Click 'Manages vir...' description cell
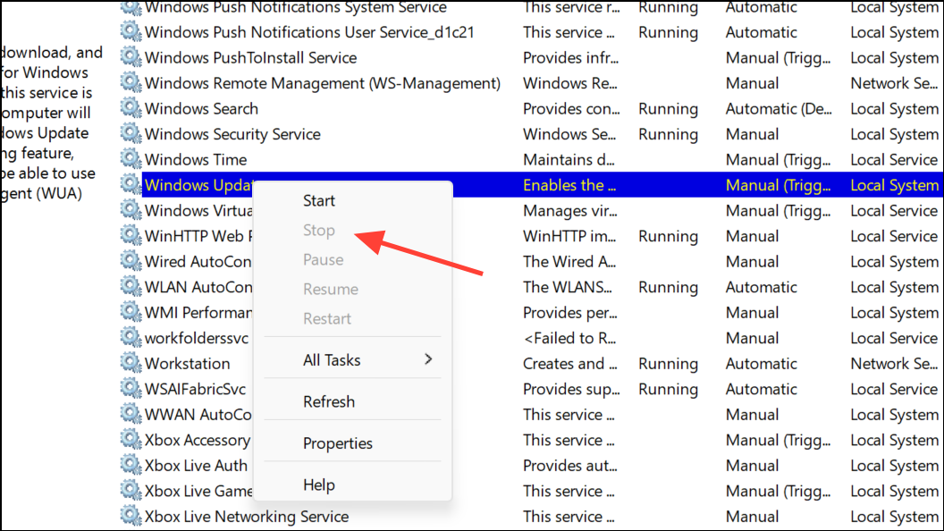This screenshot has width=944, height=531. (x=569, y=211)
